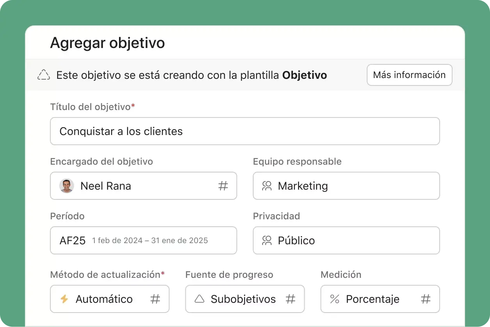Open the AF25 period selector
The image size is (490, 327).
144,240
